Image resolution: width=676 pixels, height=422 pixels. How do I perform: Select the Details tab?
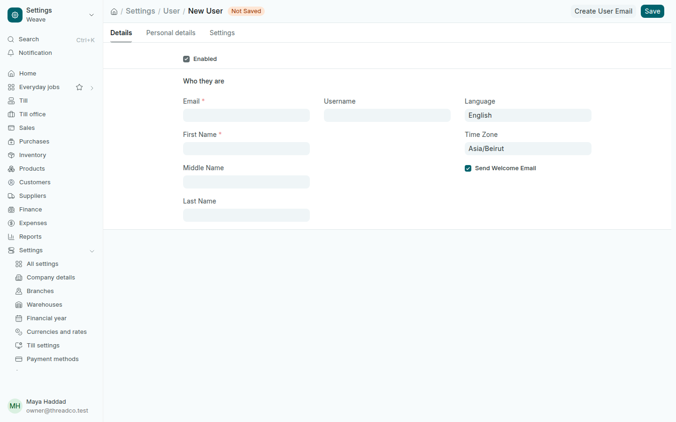pos(121,33)
